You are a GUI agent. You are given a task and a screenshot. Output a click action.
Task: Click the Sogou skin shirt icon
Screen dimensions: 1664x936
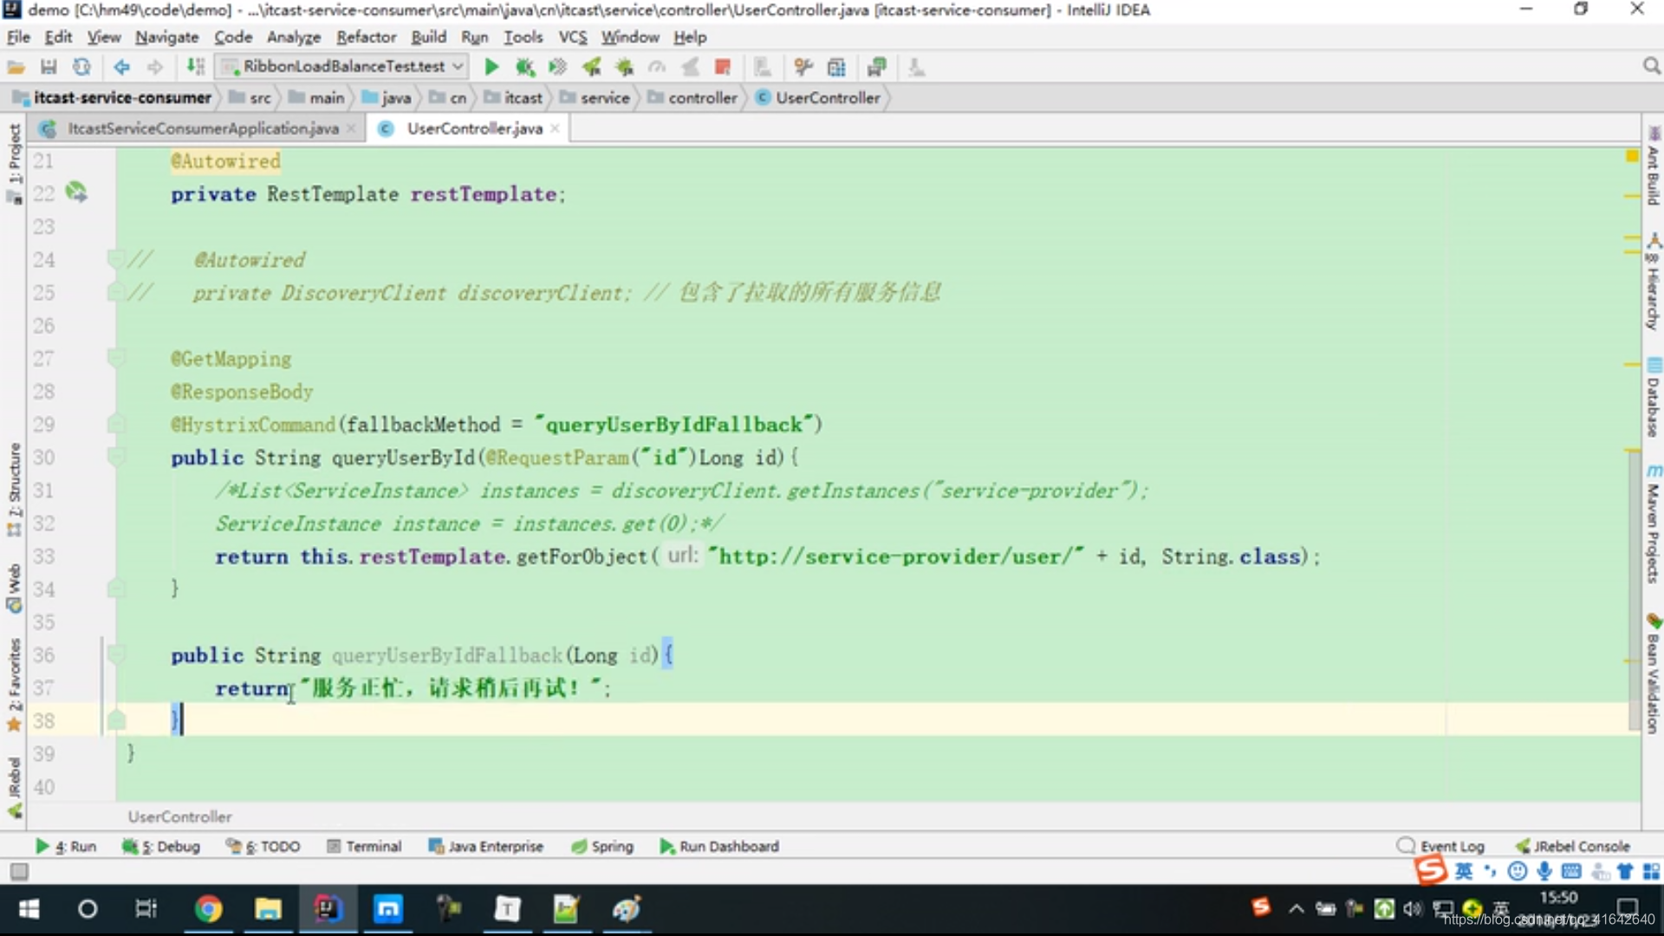[x=1625, y=871]
